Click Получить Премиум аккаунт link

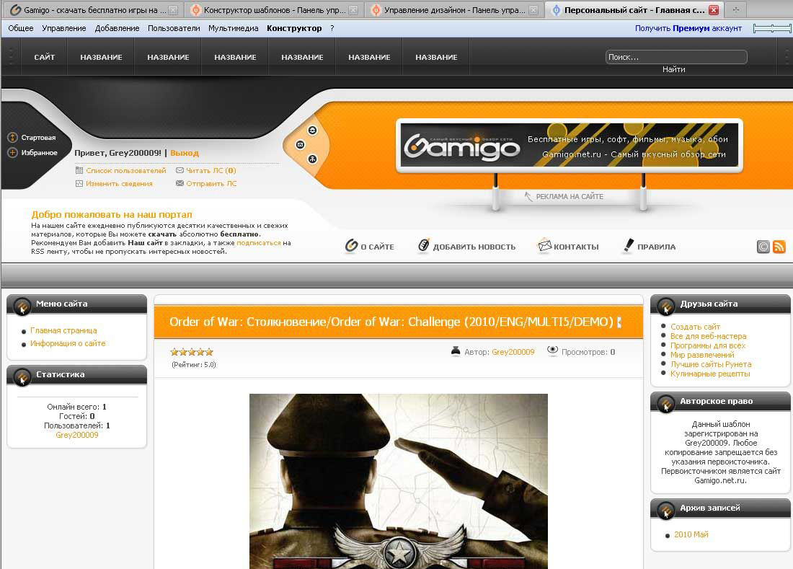(688, 28)
